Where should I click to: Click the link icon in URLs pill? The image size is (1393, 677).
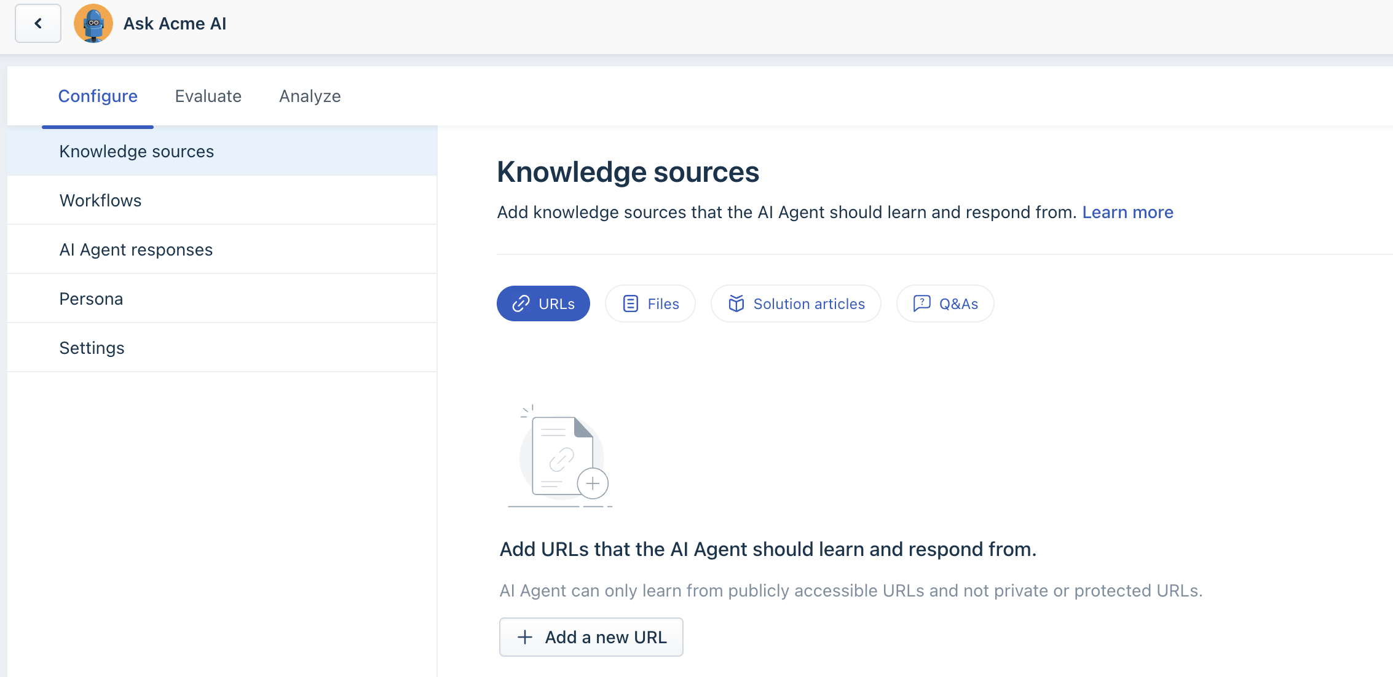[521, 303]
